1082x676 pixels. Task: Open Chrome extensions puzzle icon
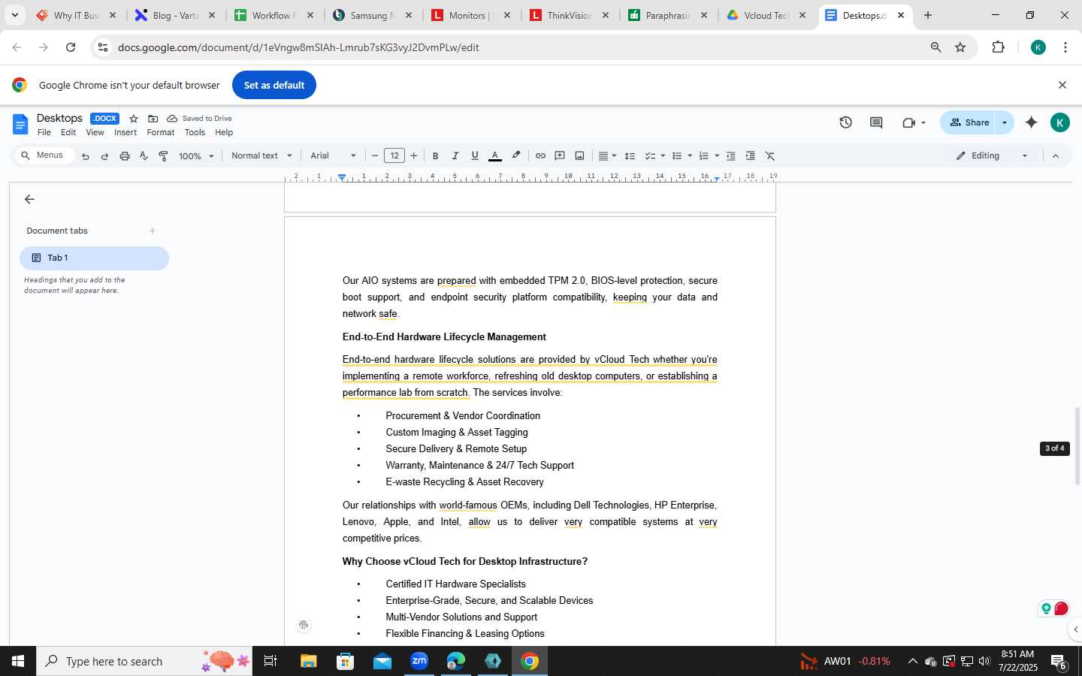pos(998,47)
